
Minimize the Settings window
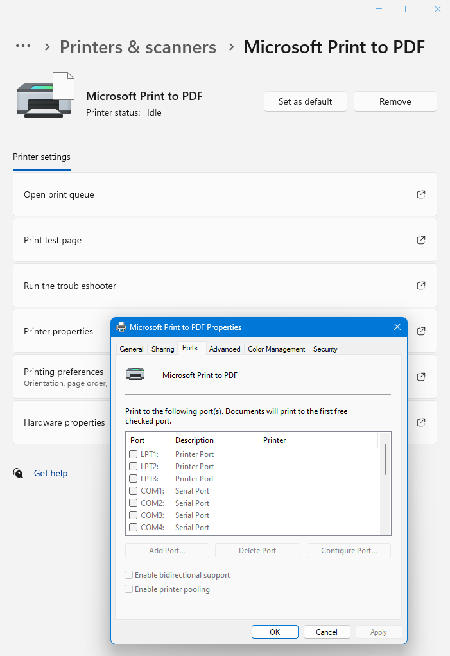[379, 9]
